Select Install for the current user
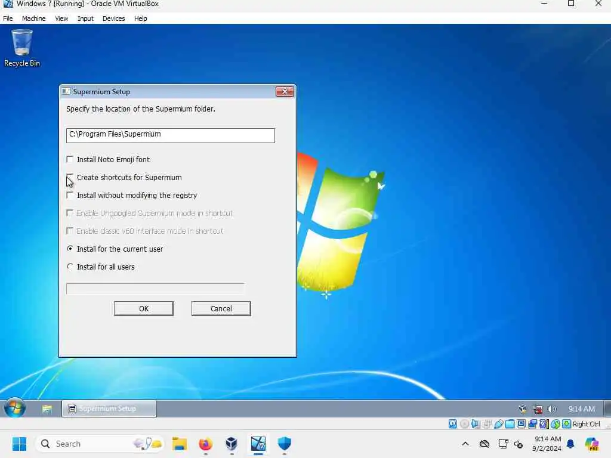 [x=70, y=249]
